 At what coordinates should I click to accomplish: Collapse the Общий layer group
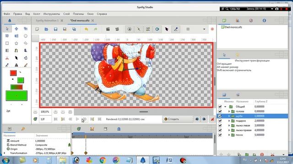pos(225,107)
